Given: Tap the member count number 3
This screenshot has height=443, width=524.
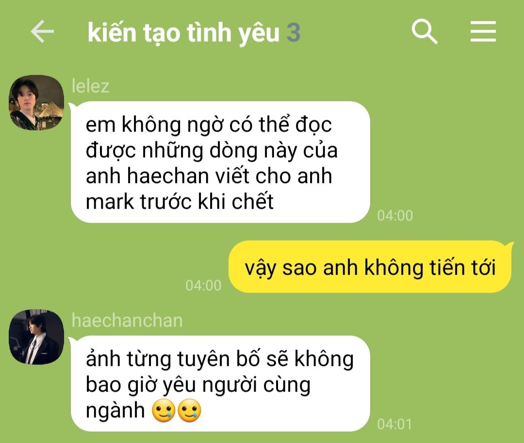Looking at the screenshot, I should (294, 33).
